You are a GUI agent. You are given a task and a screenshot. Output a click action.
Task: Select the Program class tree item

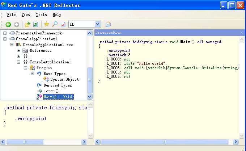[x=44, y=68]
